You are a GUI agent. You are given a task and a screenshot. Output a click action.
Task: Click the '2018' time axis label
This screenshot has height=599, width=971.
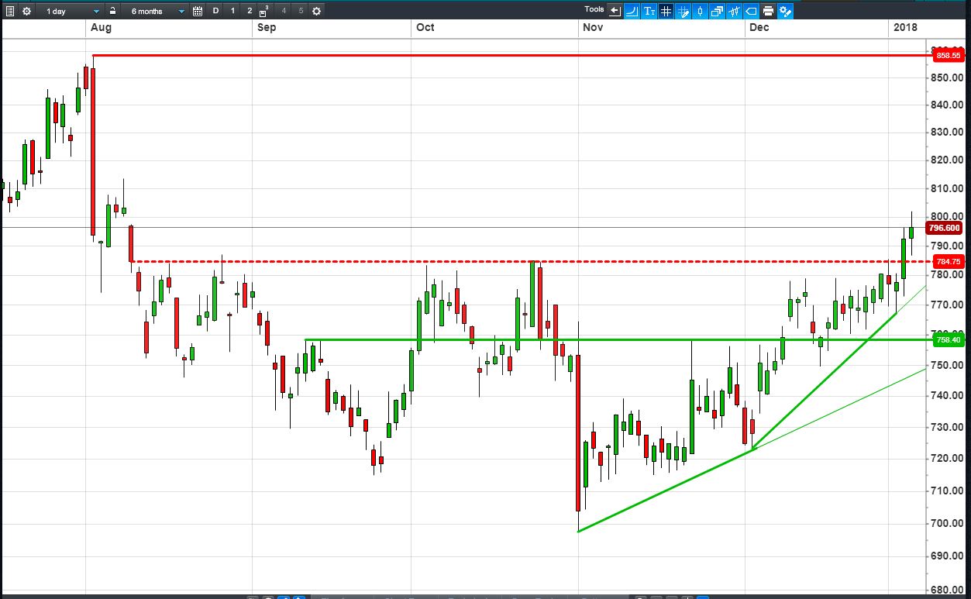point(904,27)
